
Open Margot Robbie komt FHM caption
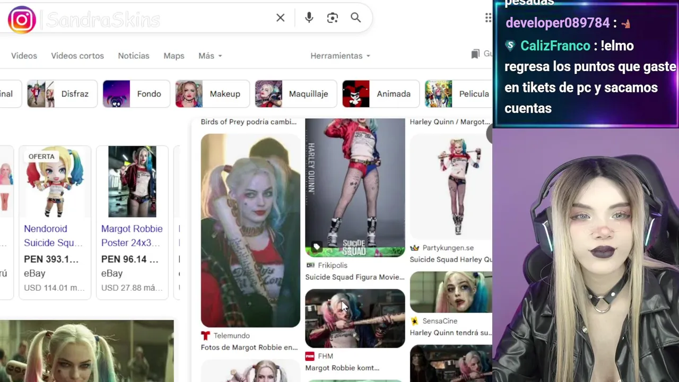point(342,368)
